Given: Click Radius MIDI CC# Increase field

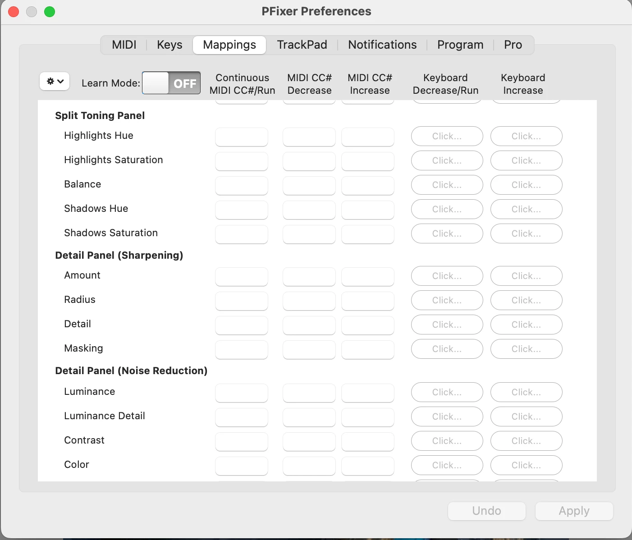Looking at the screenshot, I should point(368,301).
